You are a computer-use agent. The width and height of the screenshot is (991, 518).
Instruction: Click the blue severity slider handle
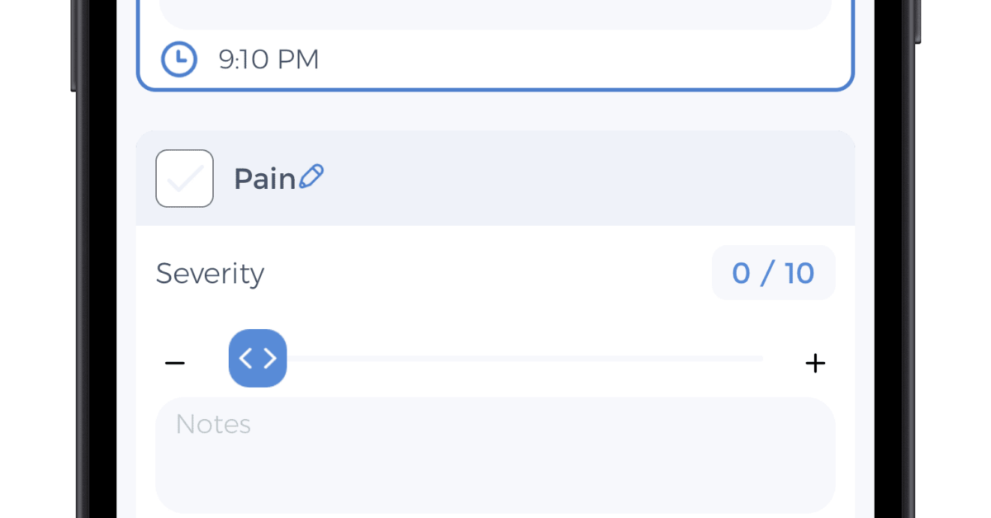coord(258,358)
